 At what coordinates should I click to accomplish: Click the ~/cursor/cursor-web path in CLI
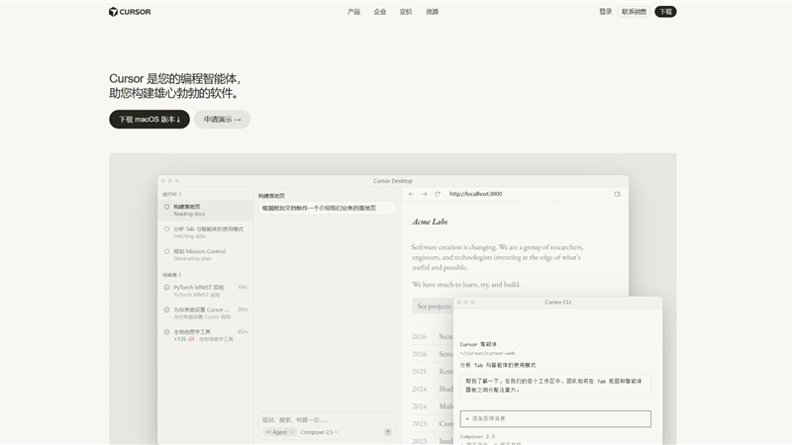[487, 353]
